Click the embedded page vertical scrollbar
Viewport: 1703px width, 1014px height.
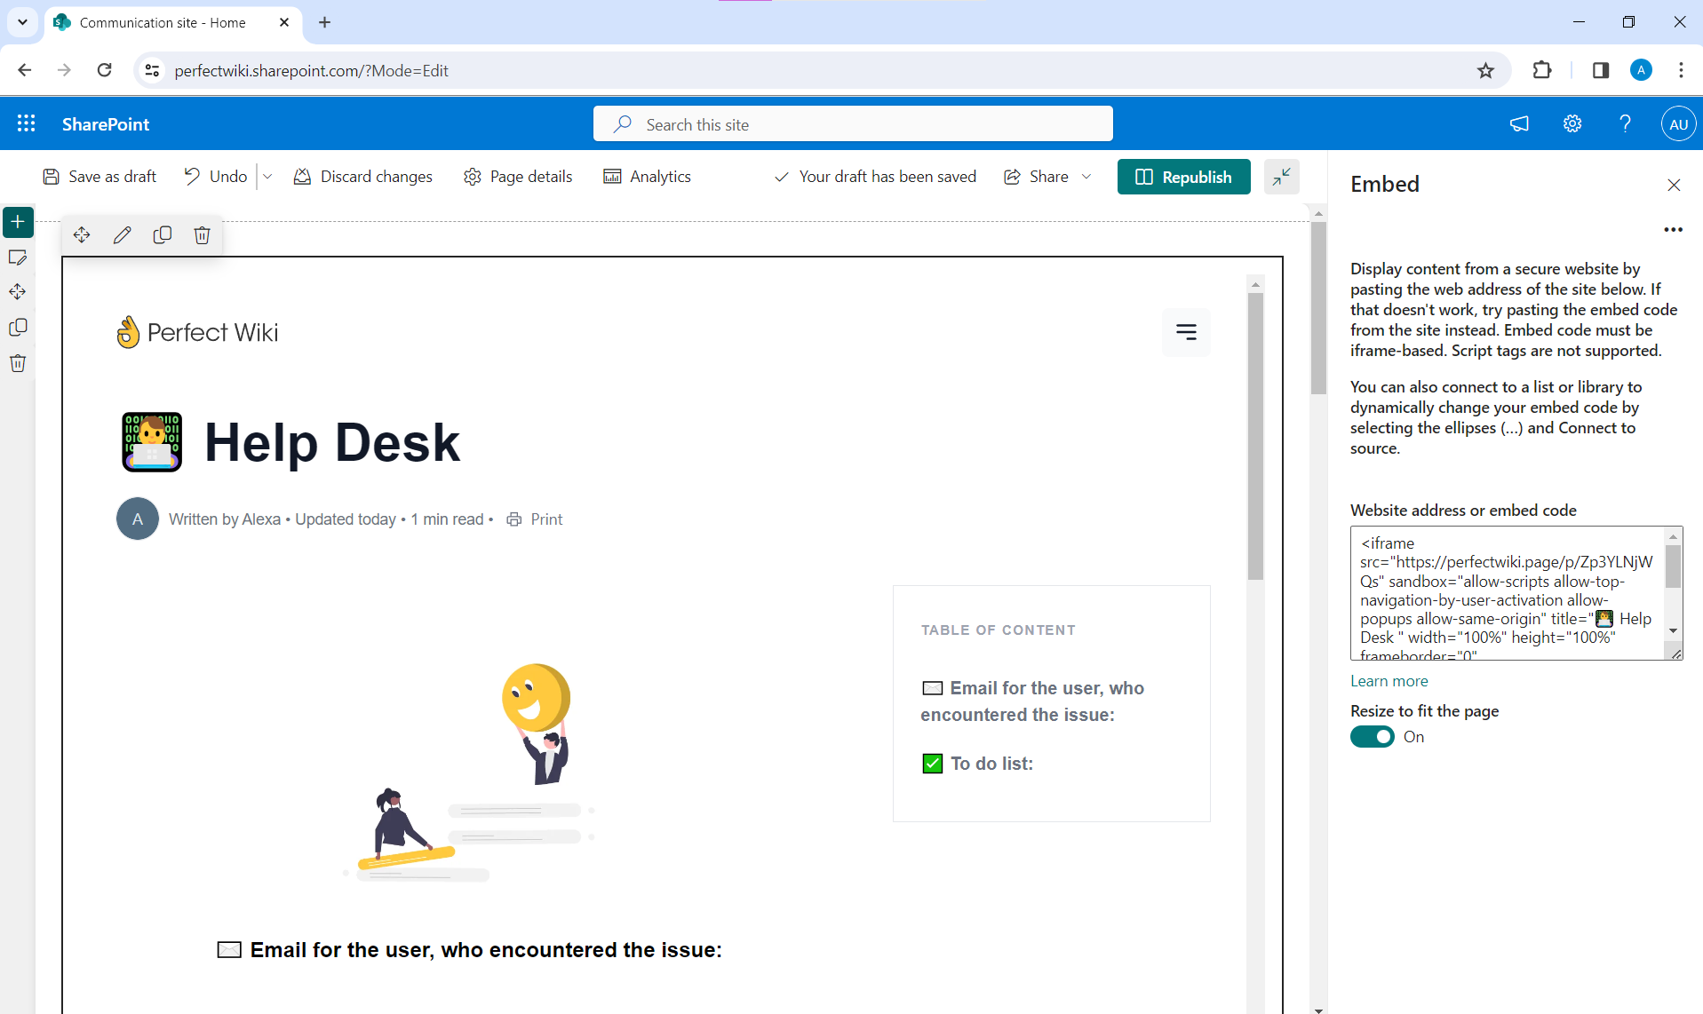coord(1255,435)
